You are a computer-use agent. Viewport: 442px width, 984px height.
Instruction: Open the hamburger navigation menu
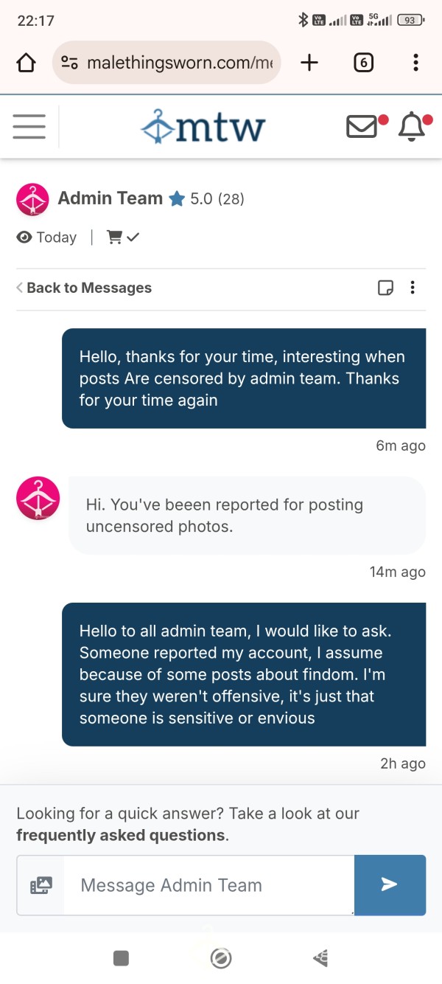point(29,127)
